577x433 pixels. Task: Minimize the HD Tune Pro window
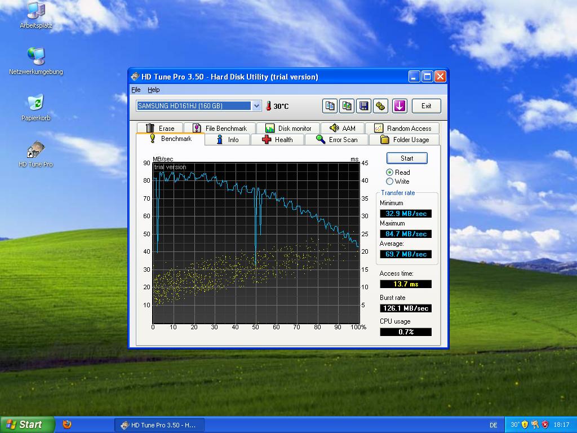(414, 77)
